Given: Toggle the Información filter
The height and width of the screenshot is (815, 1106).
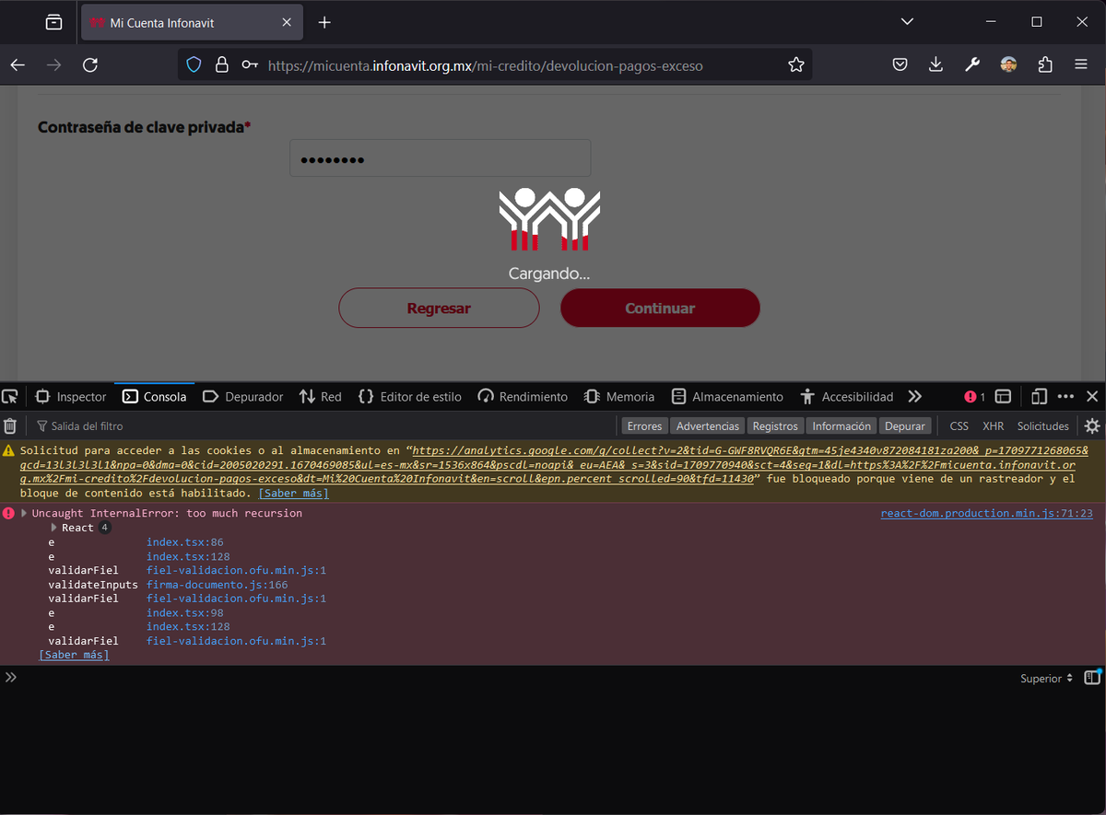Looking at the screenshot, I should [x=841, y=426].
